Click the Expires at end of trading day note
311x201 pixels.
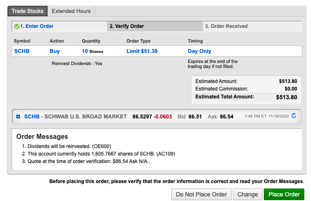pyautogui.click(x=212, y=64)
